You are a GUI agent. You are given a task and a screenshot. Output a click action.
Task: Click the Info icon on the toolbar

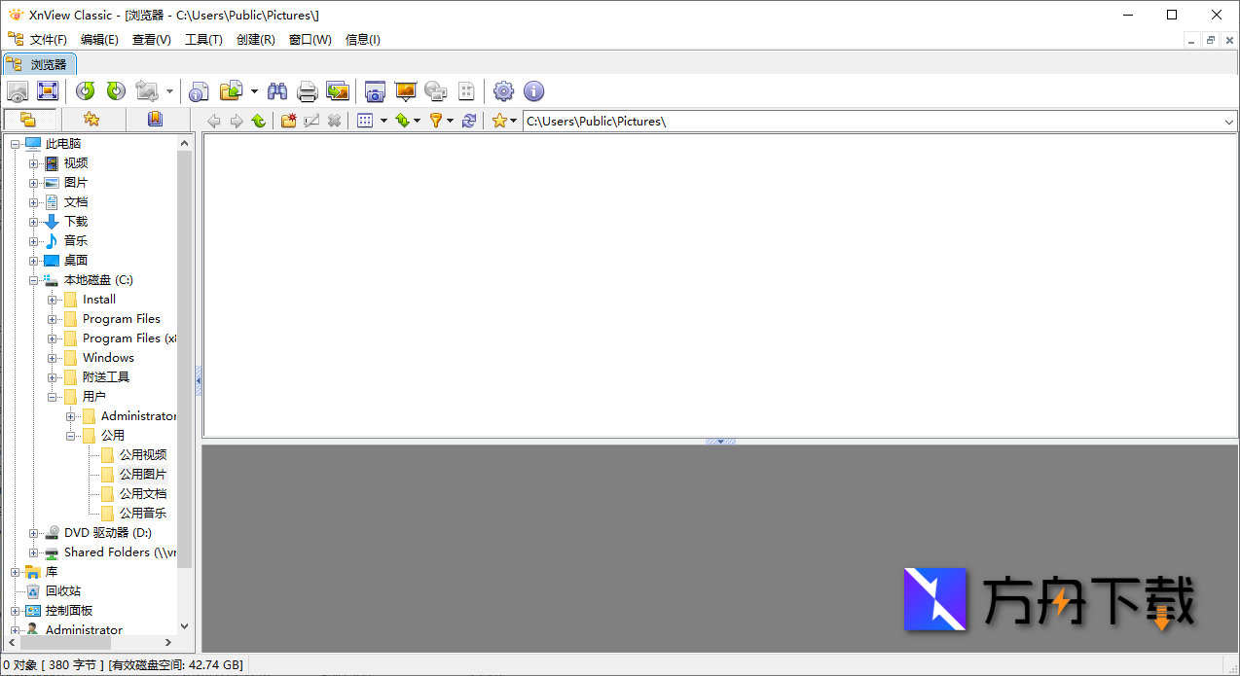(534, 90)
